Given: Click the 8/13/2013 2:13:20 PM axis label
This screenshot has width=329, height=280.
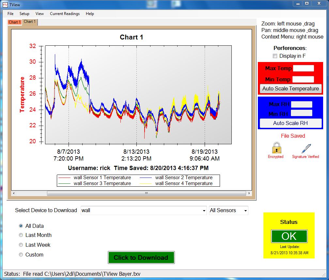Looking at the screenshot, I should [x=136, y=155].
